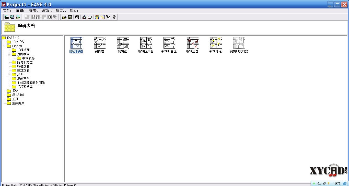Open the 帮助H menu

[x=75, y=11]
